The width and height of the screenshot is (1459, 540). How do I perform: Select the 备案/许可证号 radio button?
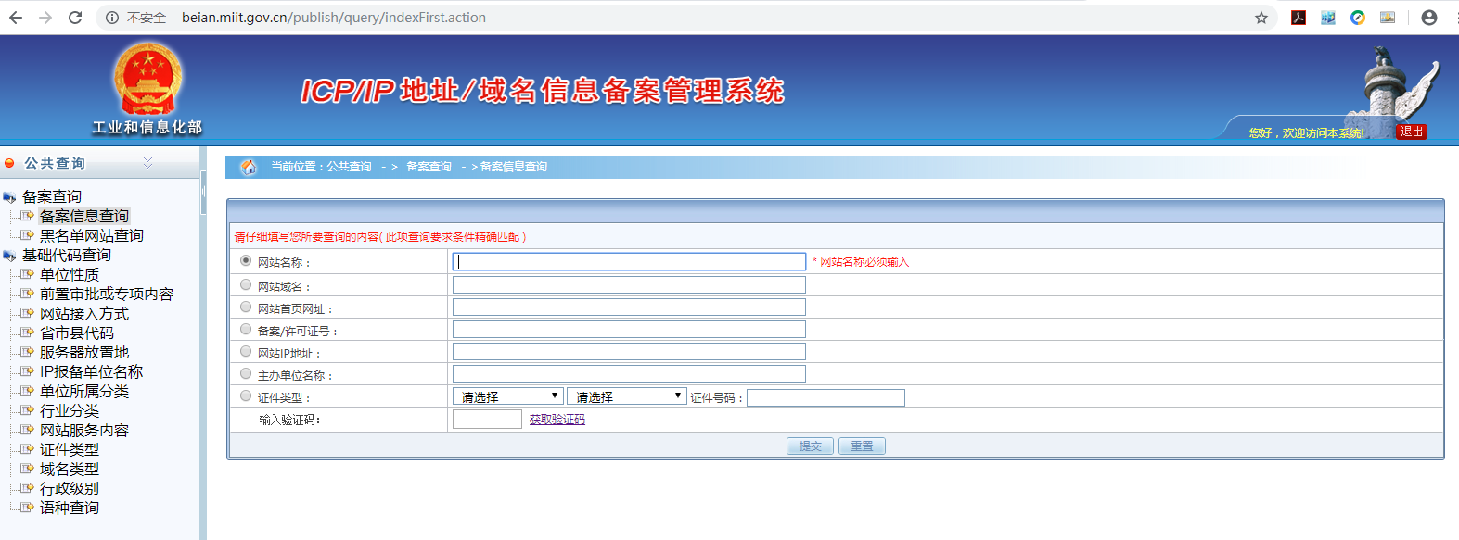(x=246, y=330)
